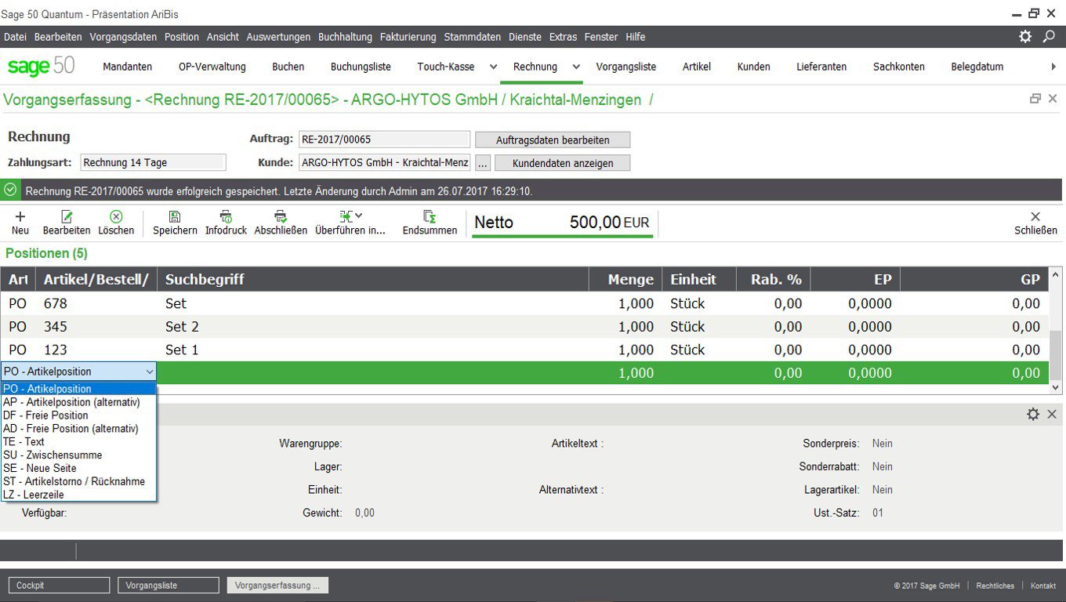
Task: Restore the Vorgangserfassung sub-window
Action: tap(1035, 99)
